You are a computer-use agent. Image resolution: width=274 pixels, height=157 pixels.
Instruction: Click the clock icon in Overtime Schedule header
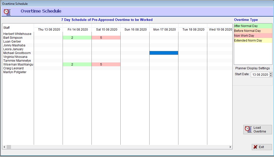(x=7, y=12)
